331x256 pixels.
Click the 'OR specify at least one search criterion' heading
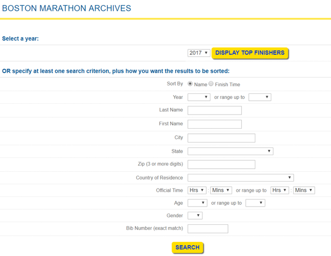pos(116,71)
